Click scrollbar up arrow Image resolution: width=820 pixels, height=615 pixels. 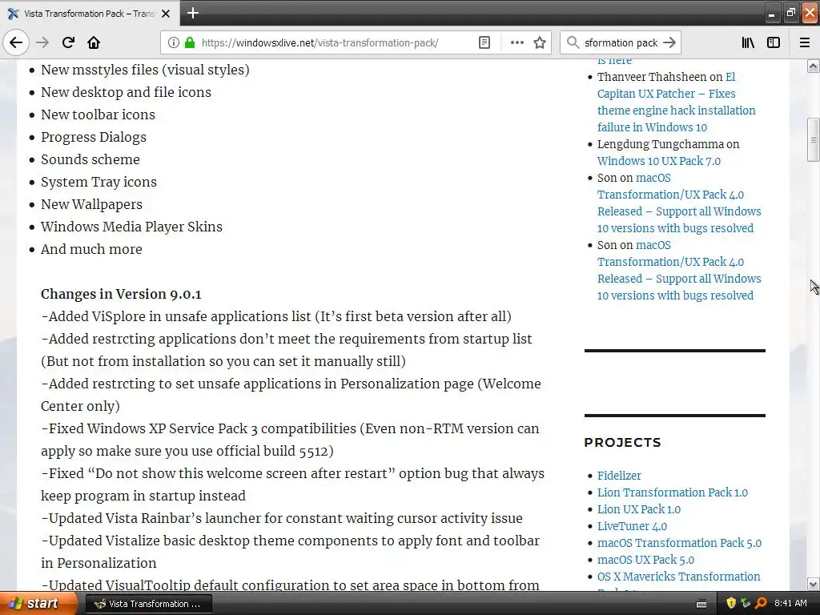click(x=814, y=66)
